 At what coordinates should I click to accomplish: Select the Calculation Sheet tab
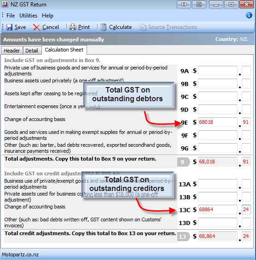tap(64, 50)
